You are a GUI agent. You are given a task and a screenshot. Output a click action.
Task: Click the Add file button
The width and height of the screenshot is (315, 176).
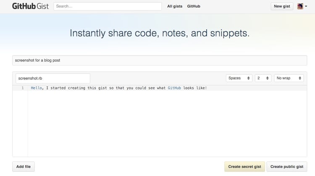click(x=24, y=167)
